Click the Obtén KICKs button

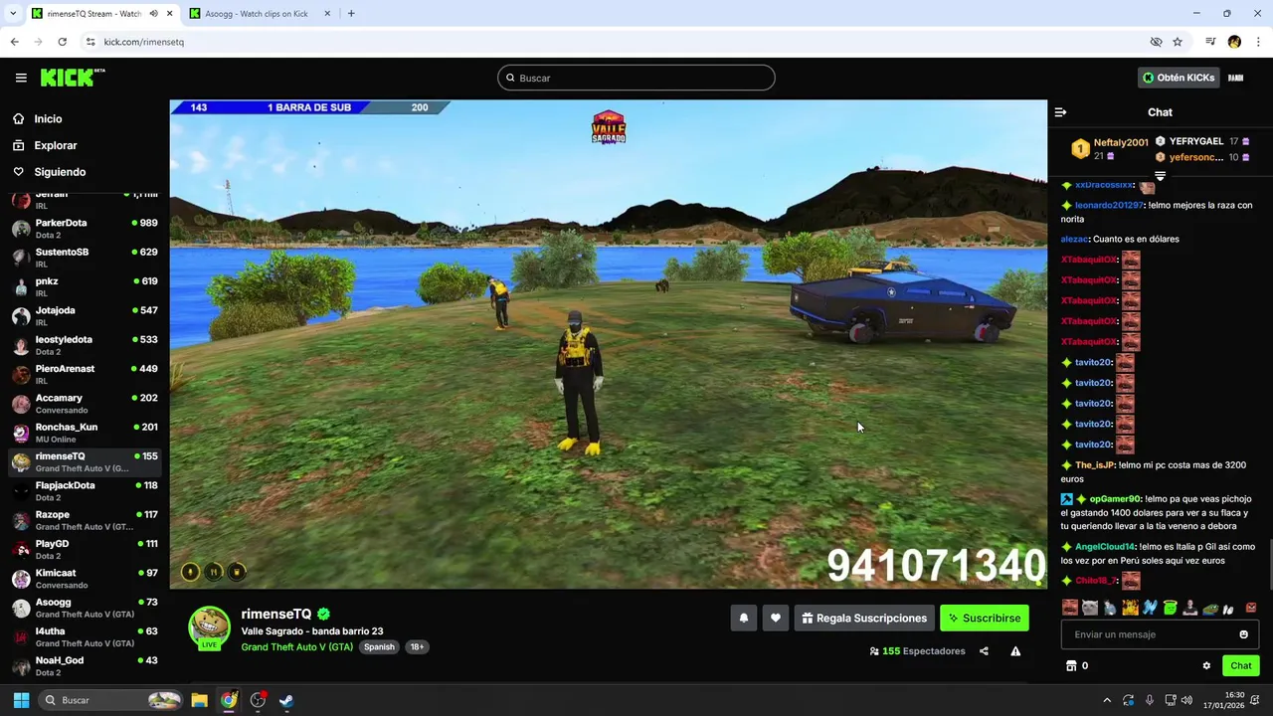[x=1179, y=78]
